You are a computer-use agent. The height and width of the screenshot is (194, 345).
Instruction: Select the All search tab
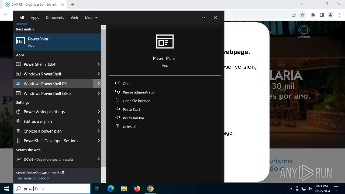coord(22,18)
